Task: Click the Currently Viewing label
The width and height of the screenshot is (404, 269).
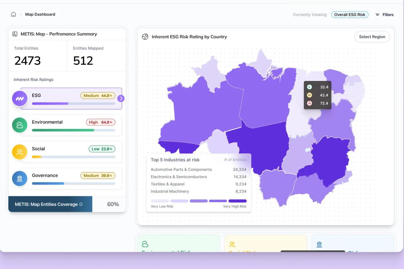Action: [x=310, y=15]
